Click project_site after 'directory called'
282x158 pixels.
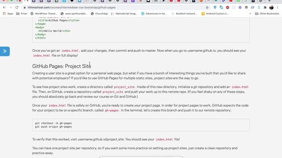coord(124,87)
